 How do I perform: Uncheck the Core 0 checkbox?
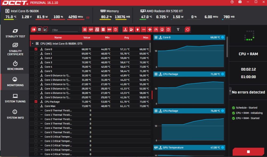point(36,49)
